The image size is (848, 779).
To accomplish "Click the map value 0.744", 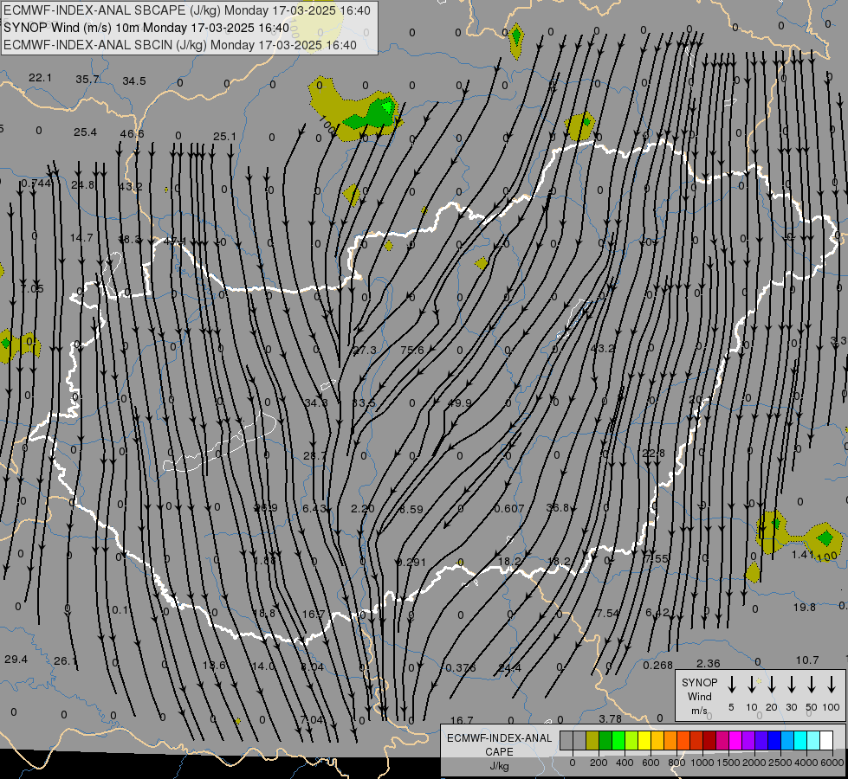I will 36,183.
